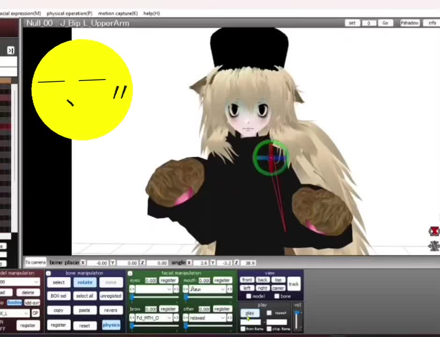Click previous arrow for the brow morph
The height and width of the screenshot is (337, 440).
click(132, 318)
